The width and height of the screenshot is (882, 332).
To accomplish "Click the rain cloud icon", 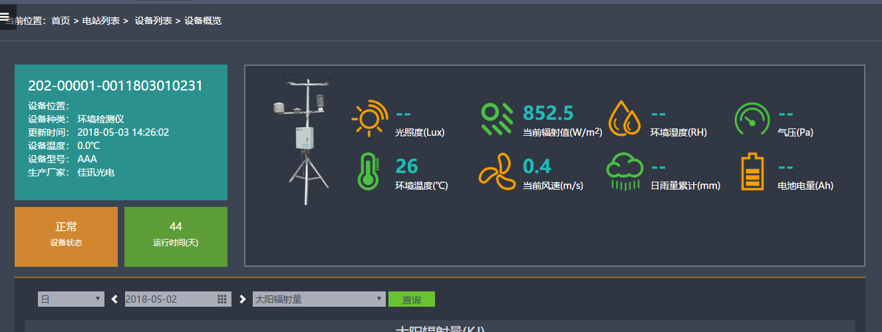I will tap(624, 171).
